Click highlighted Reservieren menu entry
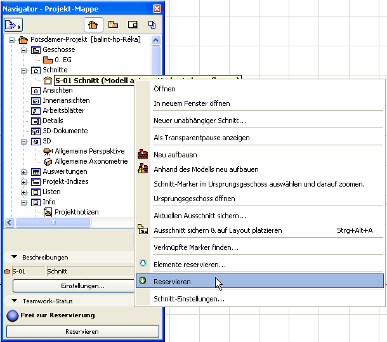387x342 pixels. point(259,281)
